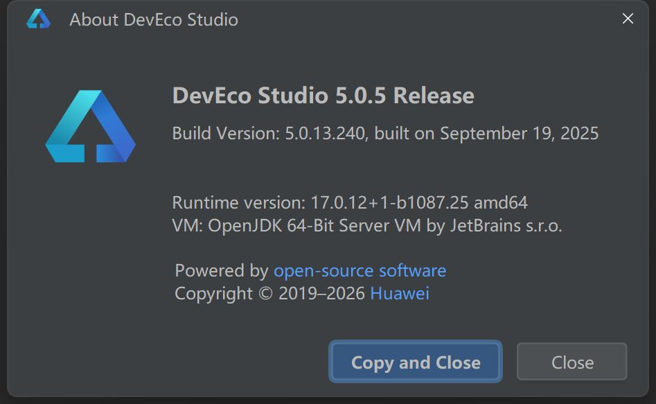Click the small DevEco Studio title bar icon
This screenshot has height=404, width=656.
point(38,19)
